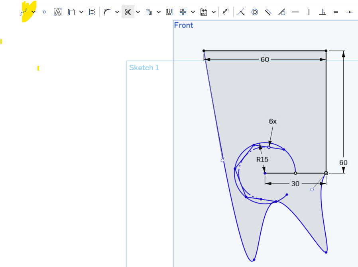Expand the Trim tool dropdown arrow

138,12
